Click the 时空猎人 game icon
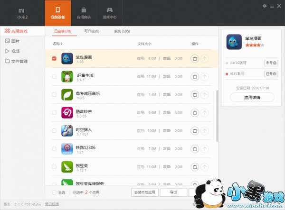This screenshot has width=285, height=210. [67, 130]
